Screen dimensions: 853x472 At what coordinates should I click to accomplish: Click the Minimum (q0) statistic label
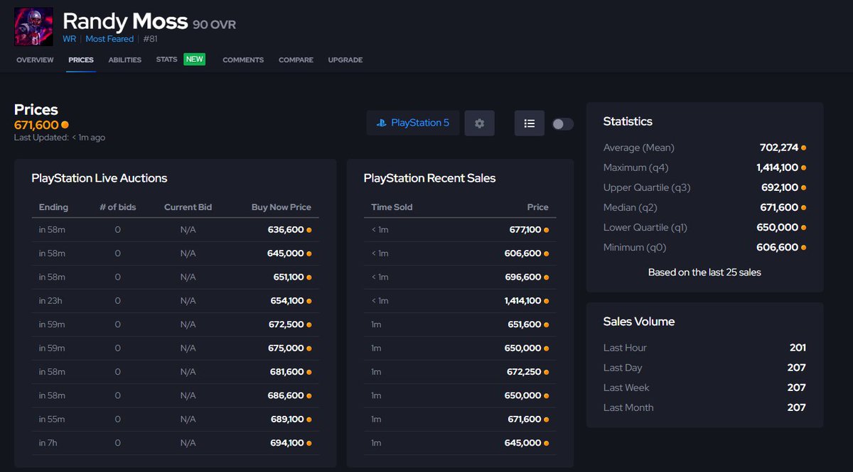pos(635,247)
